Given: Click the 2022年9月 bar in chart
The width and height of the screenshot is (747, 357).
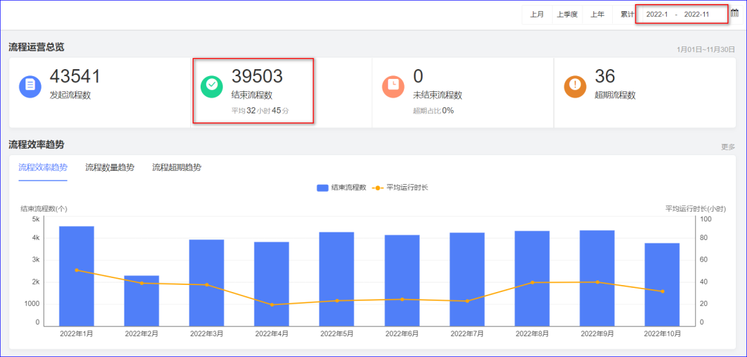Looking at the screenshot, I should [x=598, y=278].
